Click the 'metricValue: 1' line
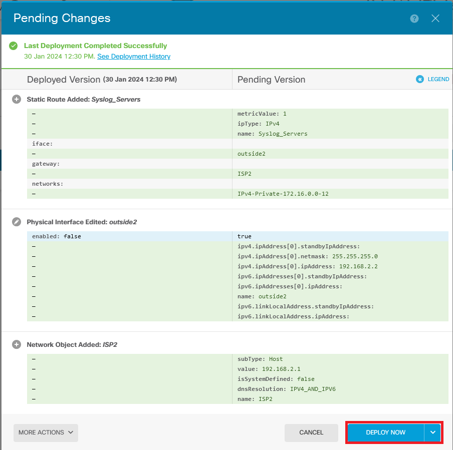This screenshot has width=453, height=450. [262, 114]
